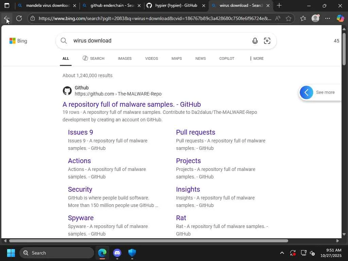Image resolution: width=348 pixels, height=261 pixels.
Task: Expand the See more side panel arrow
Action: click(x=306, y=92)
